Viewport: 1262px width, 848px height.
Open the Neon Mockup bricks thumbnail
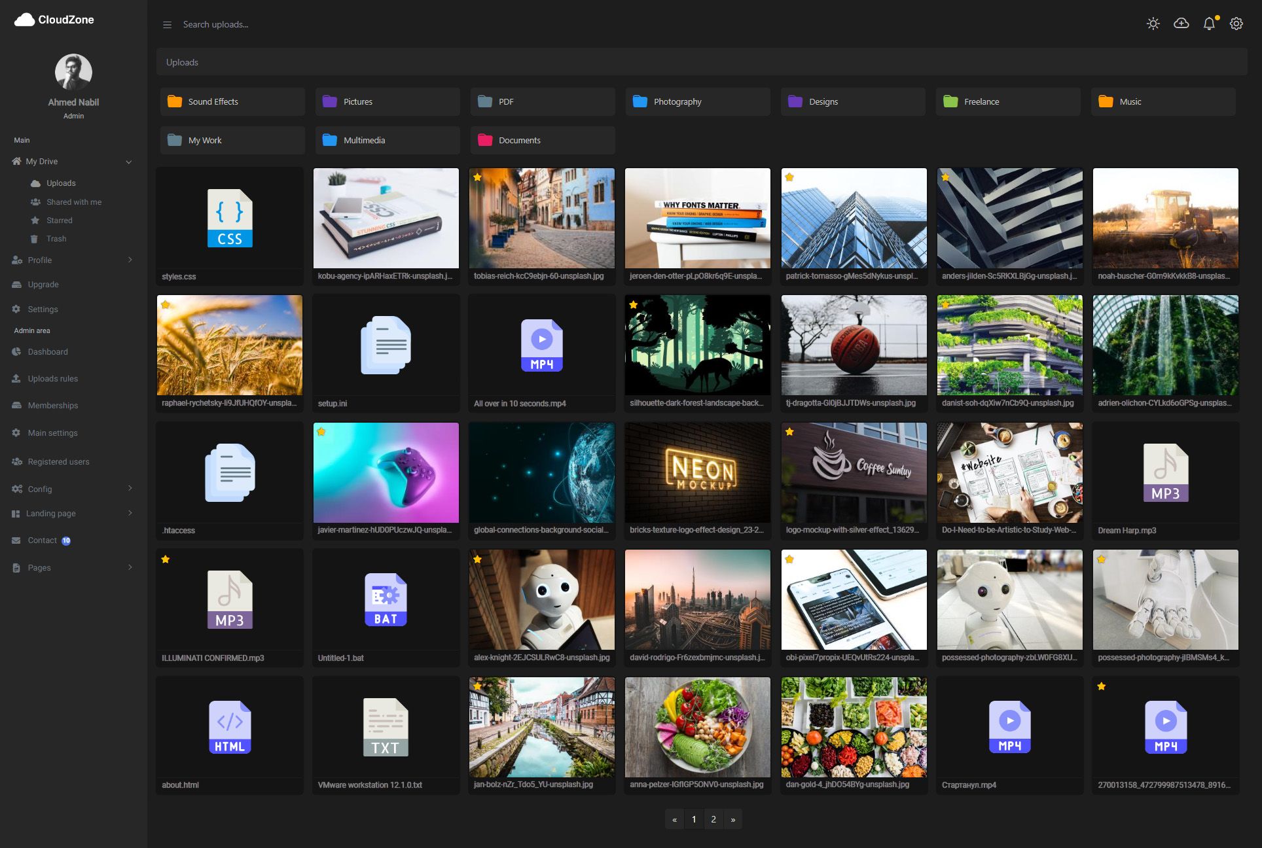pyautogui.click(x=697, y=472)
